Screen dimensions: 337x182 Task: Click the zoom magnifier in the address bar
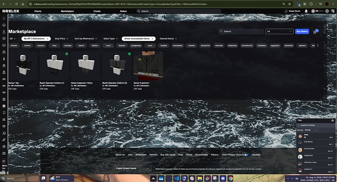pos(284,4)
